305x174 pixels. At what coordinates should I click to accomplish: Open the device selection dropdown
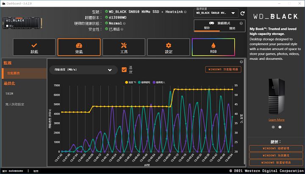click(215, 13)
